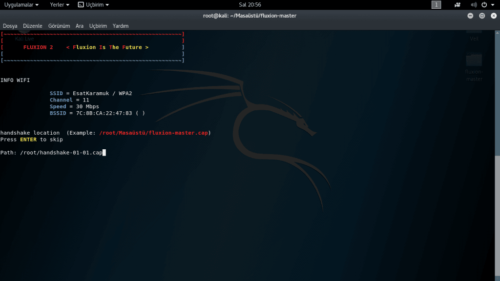500x281 pixels.
Task: Click the BSSID 7C:8B:CA:22:47:83 text
Action: (x=97, y=113)
